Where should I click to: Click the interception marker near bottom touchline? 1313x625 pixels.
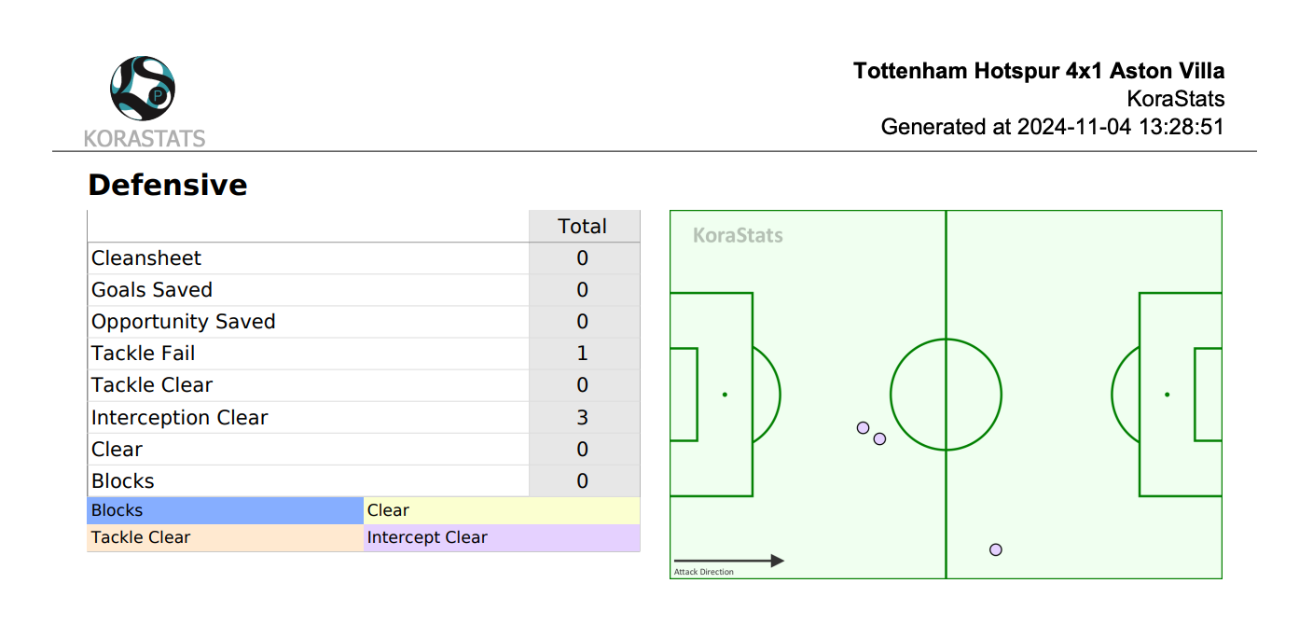tap(996, 549)
